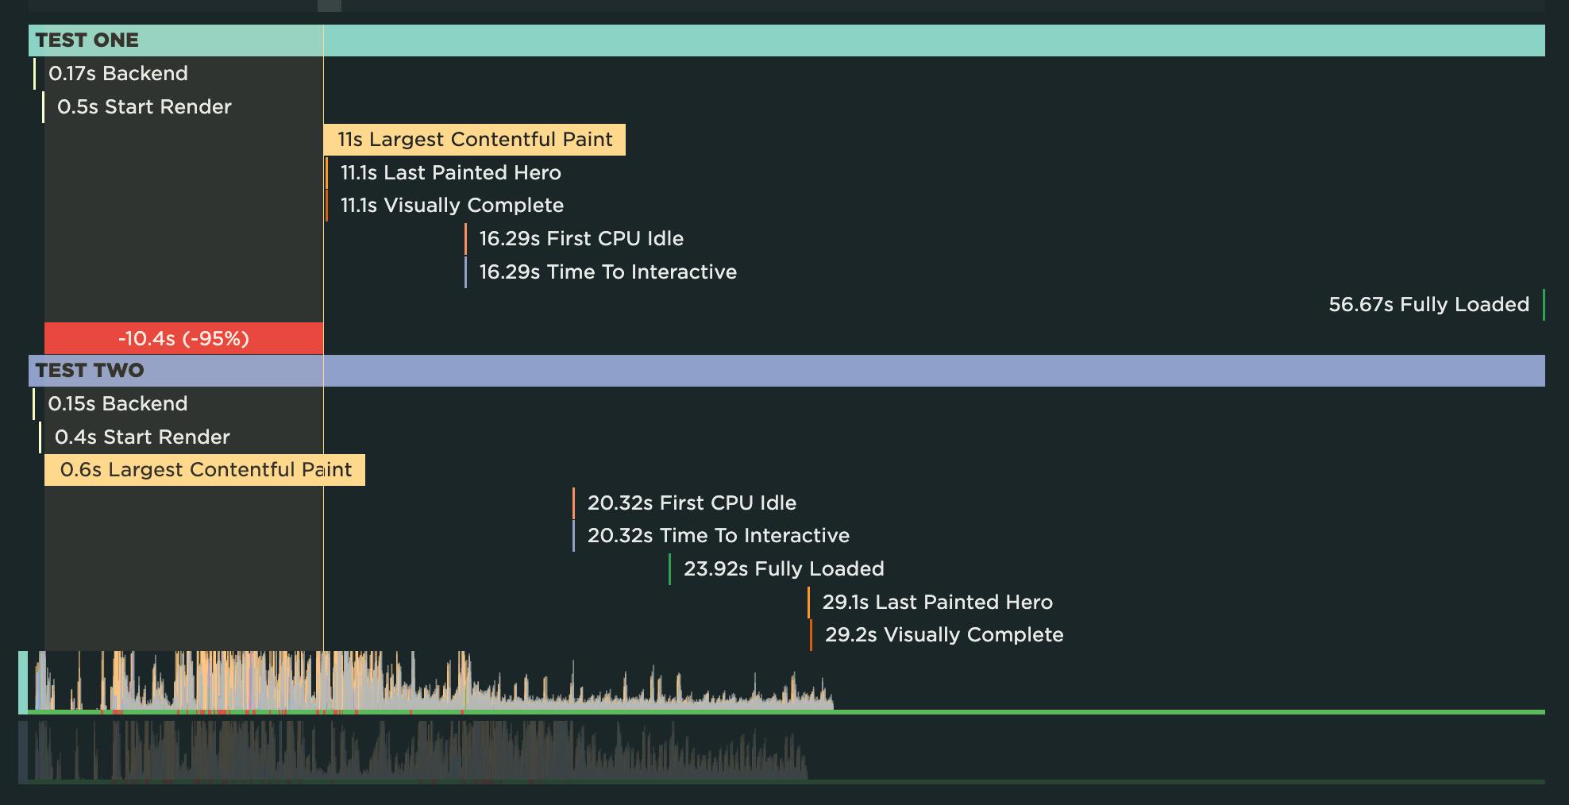Select the 11.1s Last Painted Hero marker
This screenshot has width=1569, height=805.
click(x=450, y=173)
